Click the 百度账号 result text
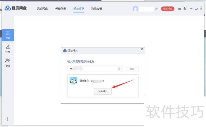Screen dimensions: 206x127 [92, 81]
